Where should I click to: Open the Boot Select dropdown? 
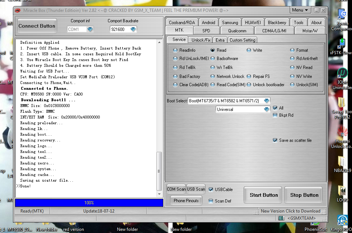pos(267,101)
